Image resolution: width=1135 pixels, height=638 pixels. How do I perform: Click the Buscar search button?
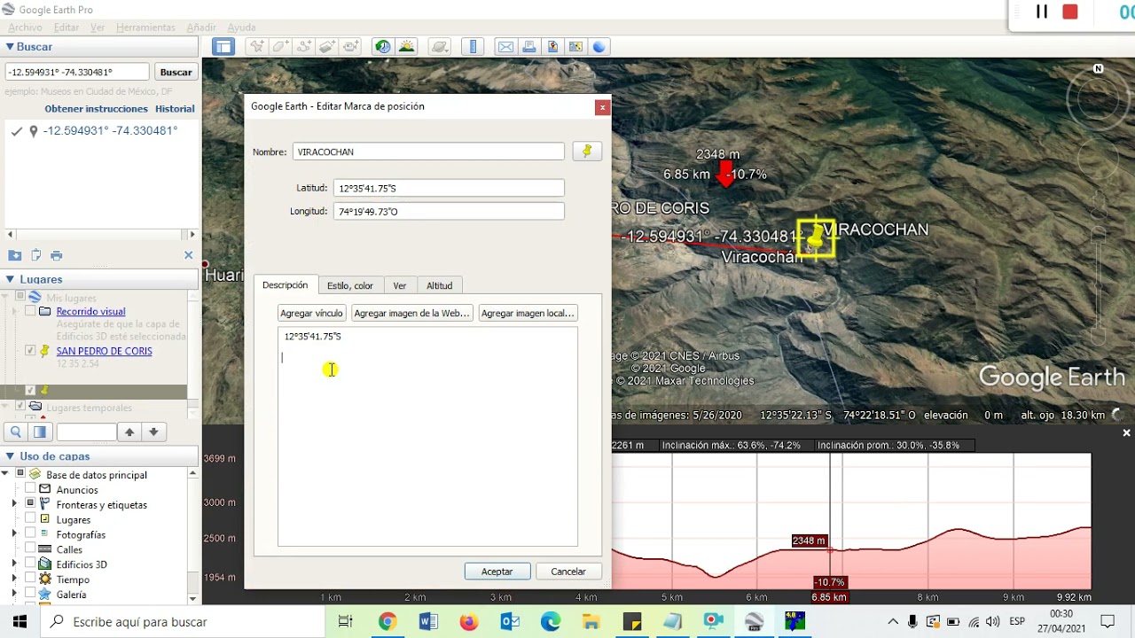click(x=176, y=72)
